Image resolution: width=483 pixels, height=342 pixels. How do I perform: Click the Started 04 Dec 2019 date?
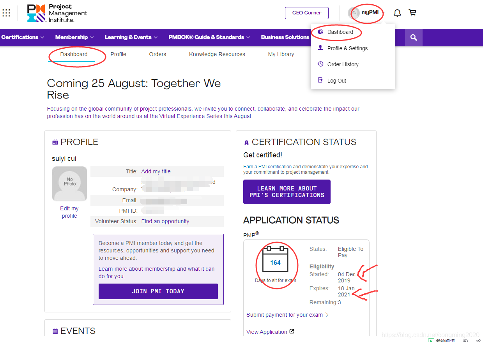tap(347, 277)
